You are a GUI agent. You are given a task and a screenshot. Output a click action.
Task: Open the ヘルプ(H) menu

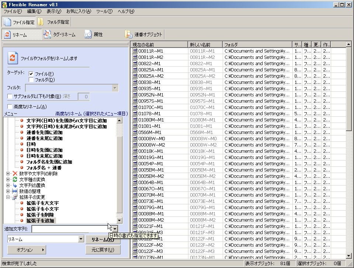pyautogui.click(x=126, y=11)
